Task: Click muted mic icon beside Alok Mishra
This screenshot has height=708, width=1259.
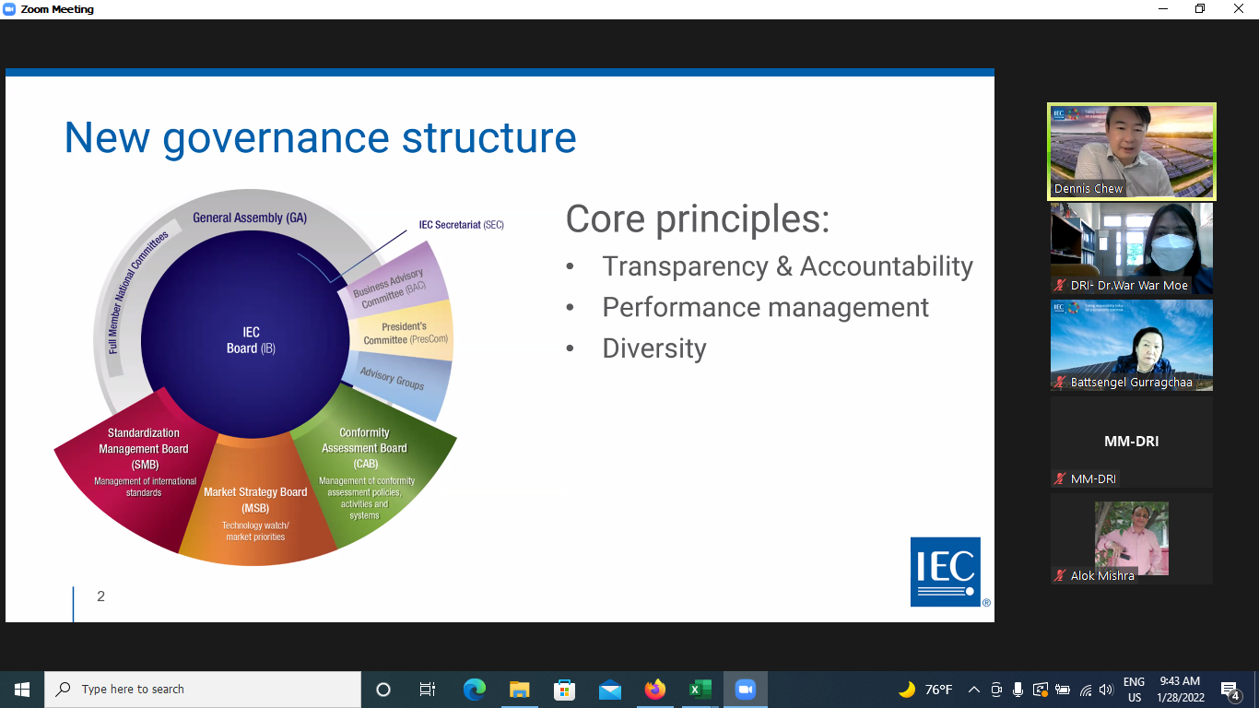Action: click(x=1060, y=576)
